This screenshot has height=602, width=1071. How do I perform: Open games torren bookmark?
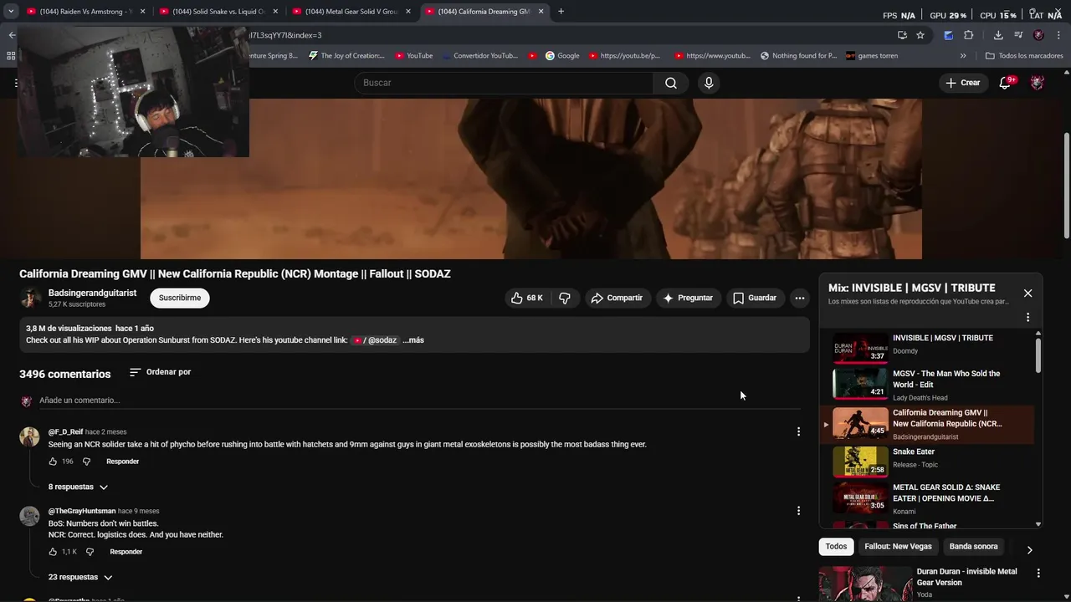click(x=872, y=56)
